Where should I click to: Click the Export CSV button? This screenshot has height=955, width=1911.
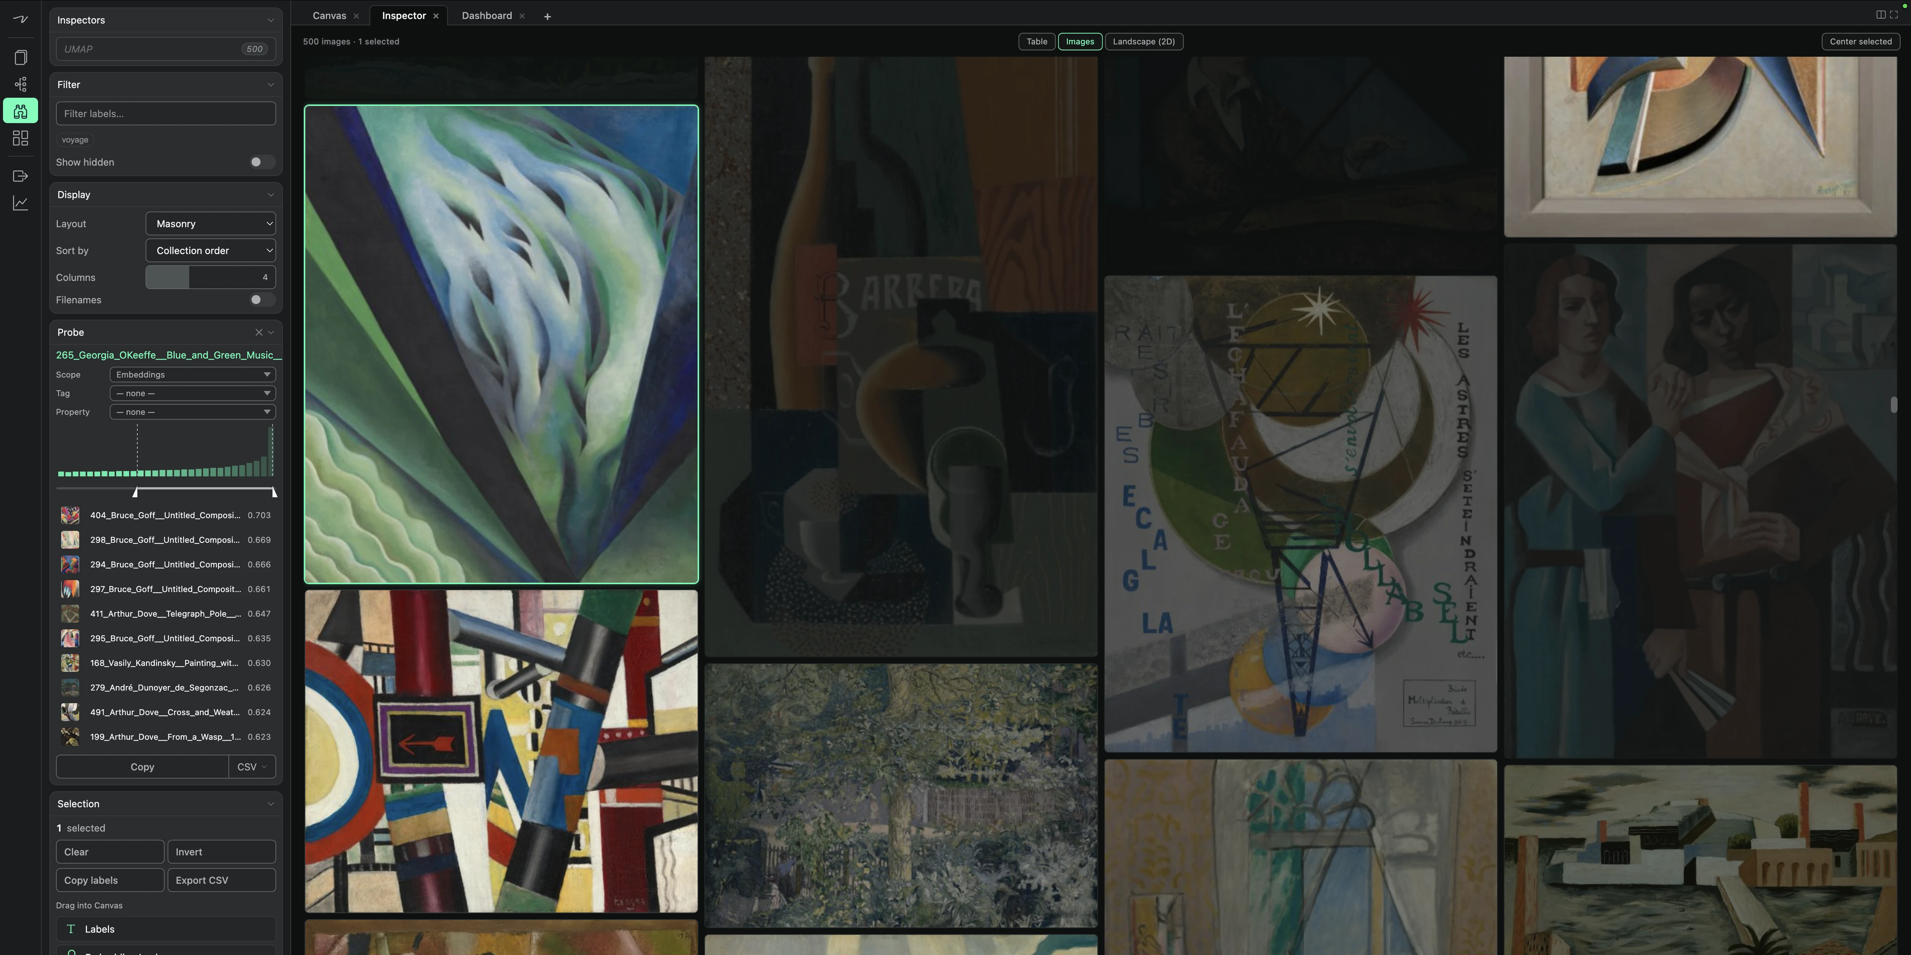(x=222, y=880)
